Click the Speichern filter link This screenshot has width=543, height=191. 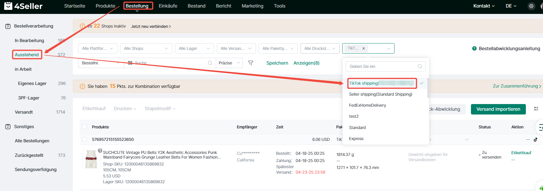click(277, 63)
